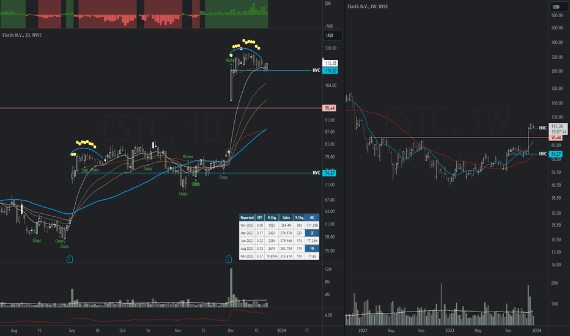
Task: Click the 'SF' cell in the earnings table
Action: click(313, 233)
